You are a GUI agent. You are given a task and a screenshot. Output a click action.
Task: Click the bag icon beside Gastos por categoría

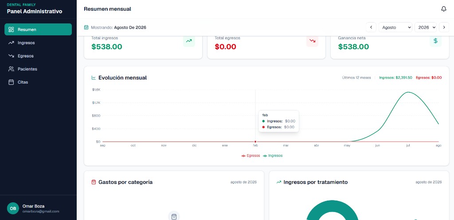[94, 182]
